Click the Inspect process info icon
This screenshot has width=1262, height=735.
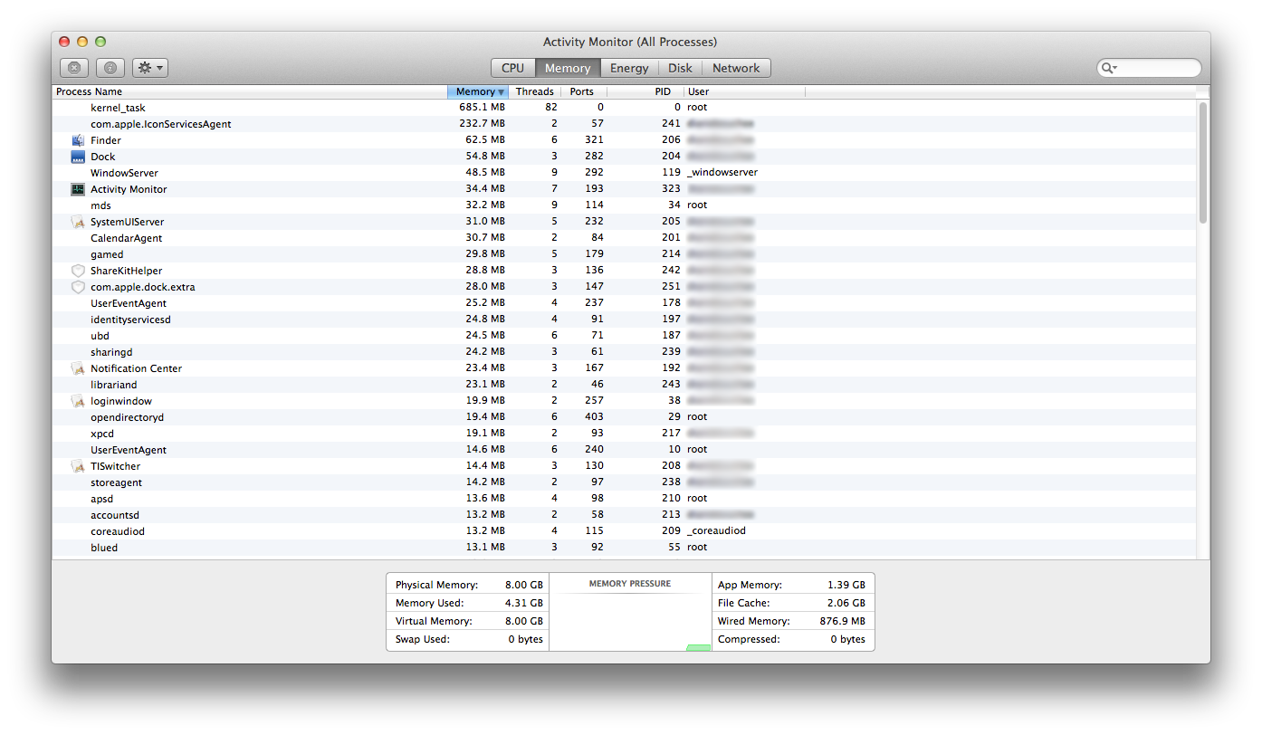[x=110, y=68]
